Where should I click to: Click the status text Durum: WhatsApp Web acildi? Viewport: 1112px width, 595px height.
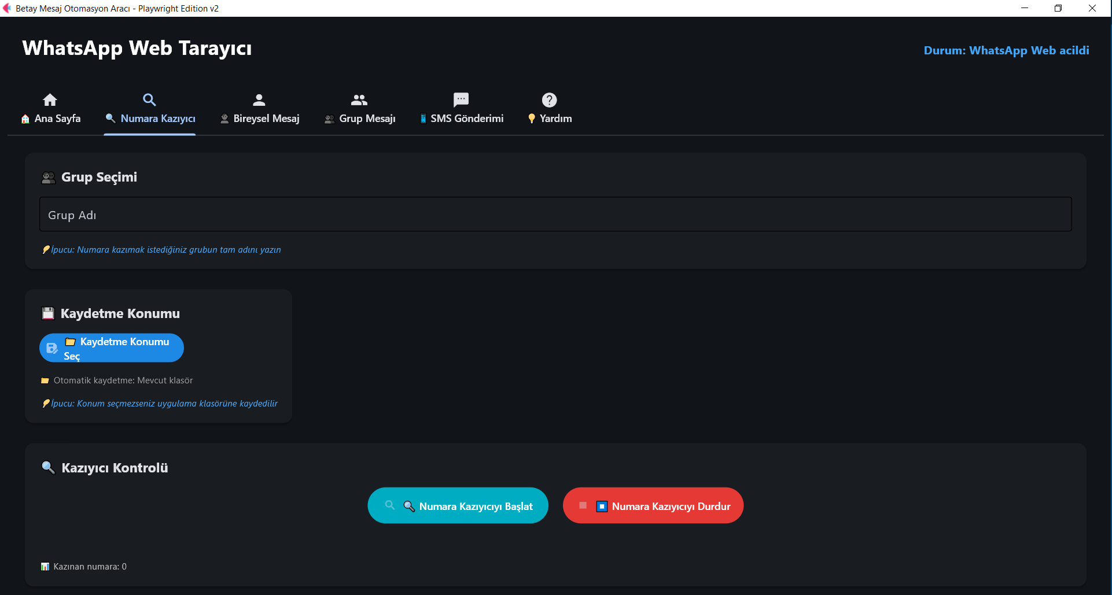pyautogui.click(x=1006, y=50)
